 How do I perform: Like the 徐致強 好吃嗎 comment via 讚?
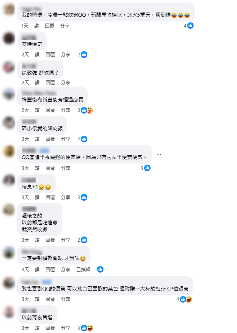tap(37, 83)
